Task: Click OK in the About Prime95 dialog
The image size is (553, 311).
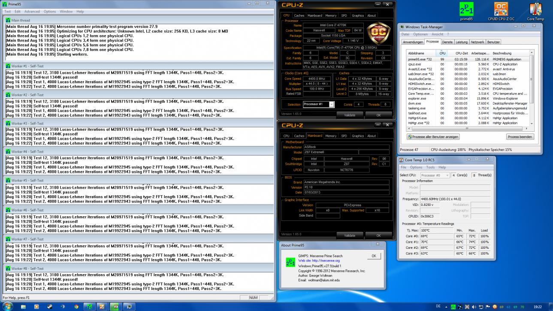Action: pos(374,256)
